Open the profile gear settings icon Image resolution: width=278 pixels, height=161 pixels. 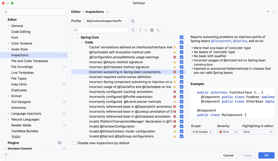(x=133, y=21)
